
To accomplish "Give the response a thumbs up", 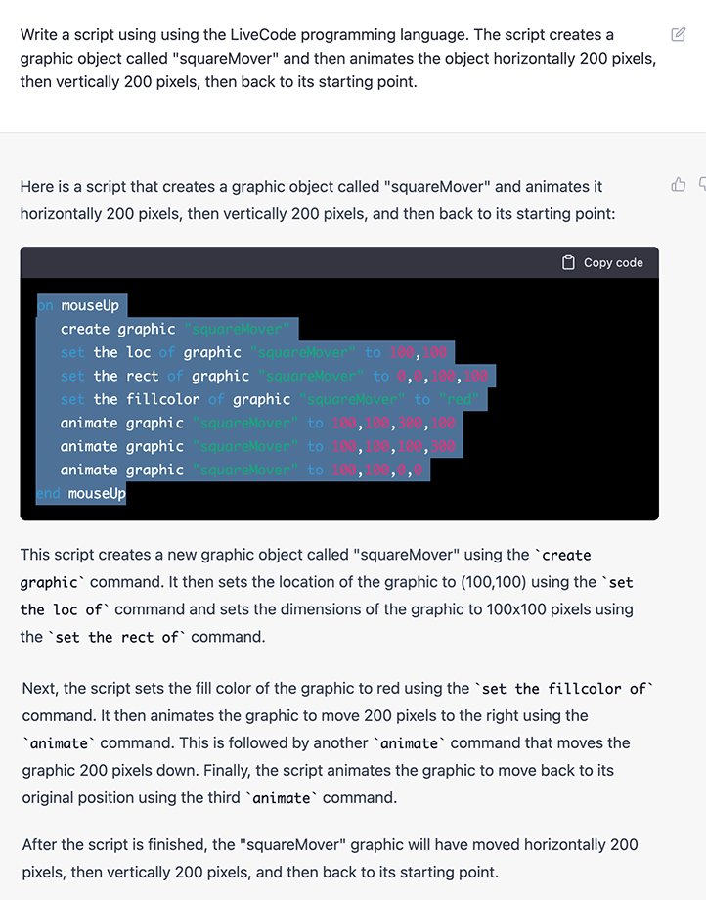I will click(x=679, y=184).
